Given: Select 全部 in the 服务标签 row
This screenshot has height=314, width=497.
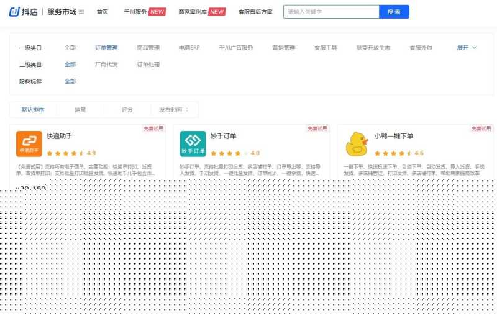Looking at the screenshot, I should [70, 81].
